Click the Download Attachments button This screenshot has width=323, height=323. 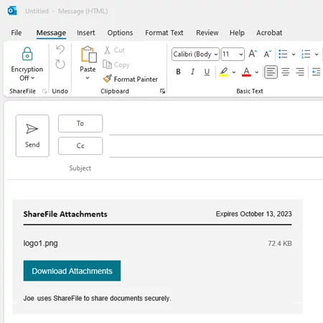72,271
